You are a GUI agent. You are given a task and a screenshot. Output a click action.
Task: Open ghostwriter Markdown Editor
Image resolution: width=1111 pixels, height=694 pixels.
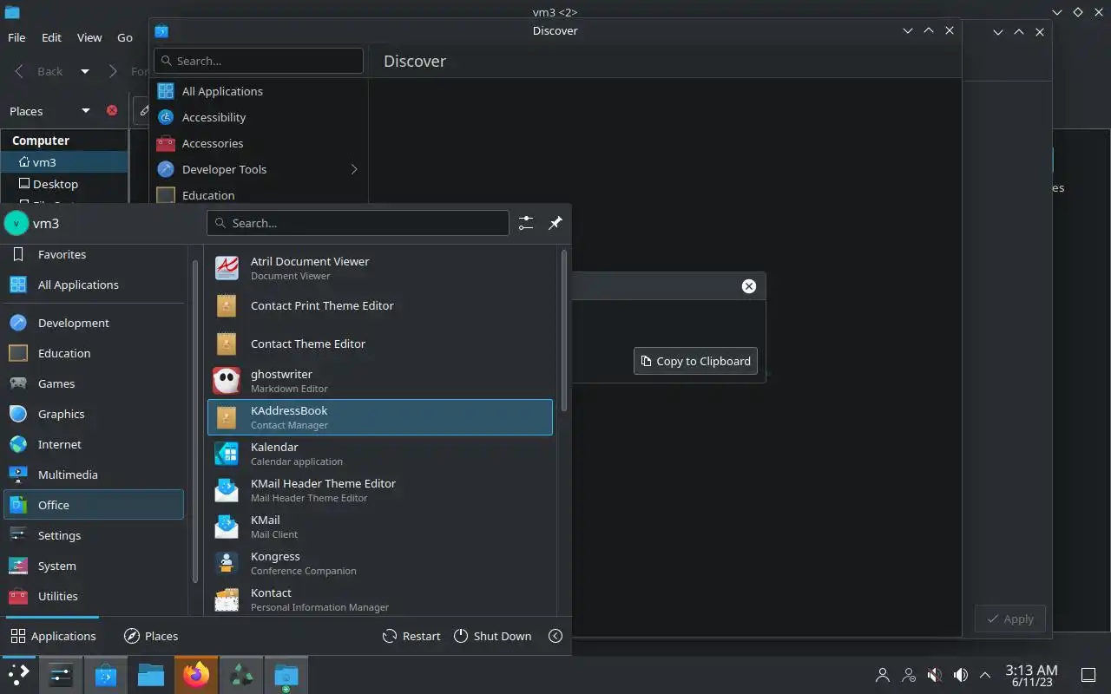coord(380,381)
